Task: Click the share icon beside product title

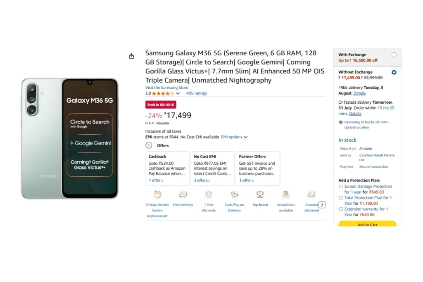Action: (131, 56)
